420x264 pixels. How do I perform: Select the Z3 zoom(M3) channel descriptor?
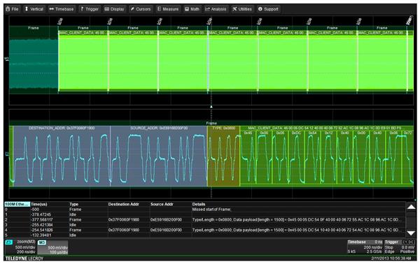[20, 247]
